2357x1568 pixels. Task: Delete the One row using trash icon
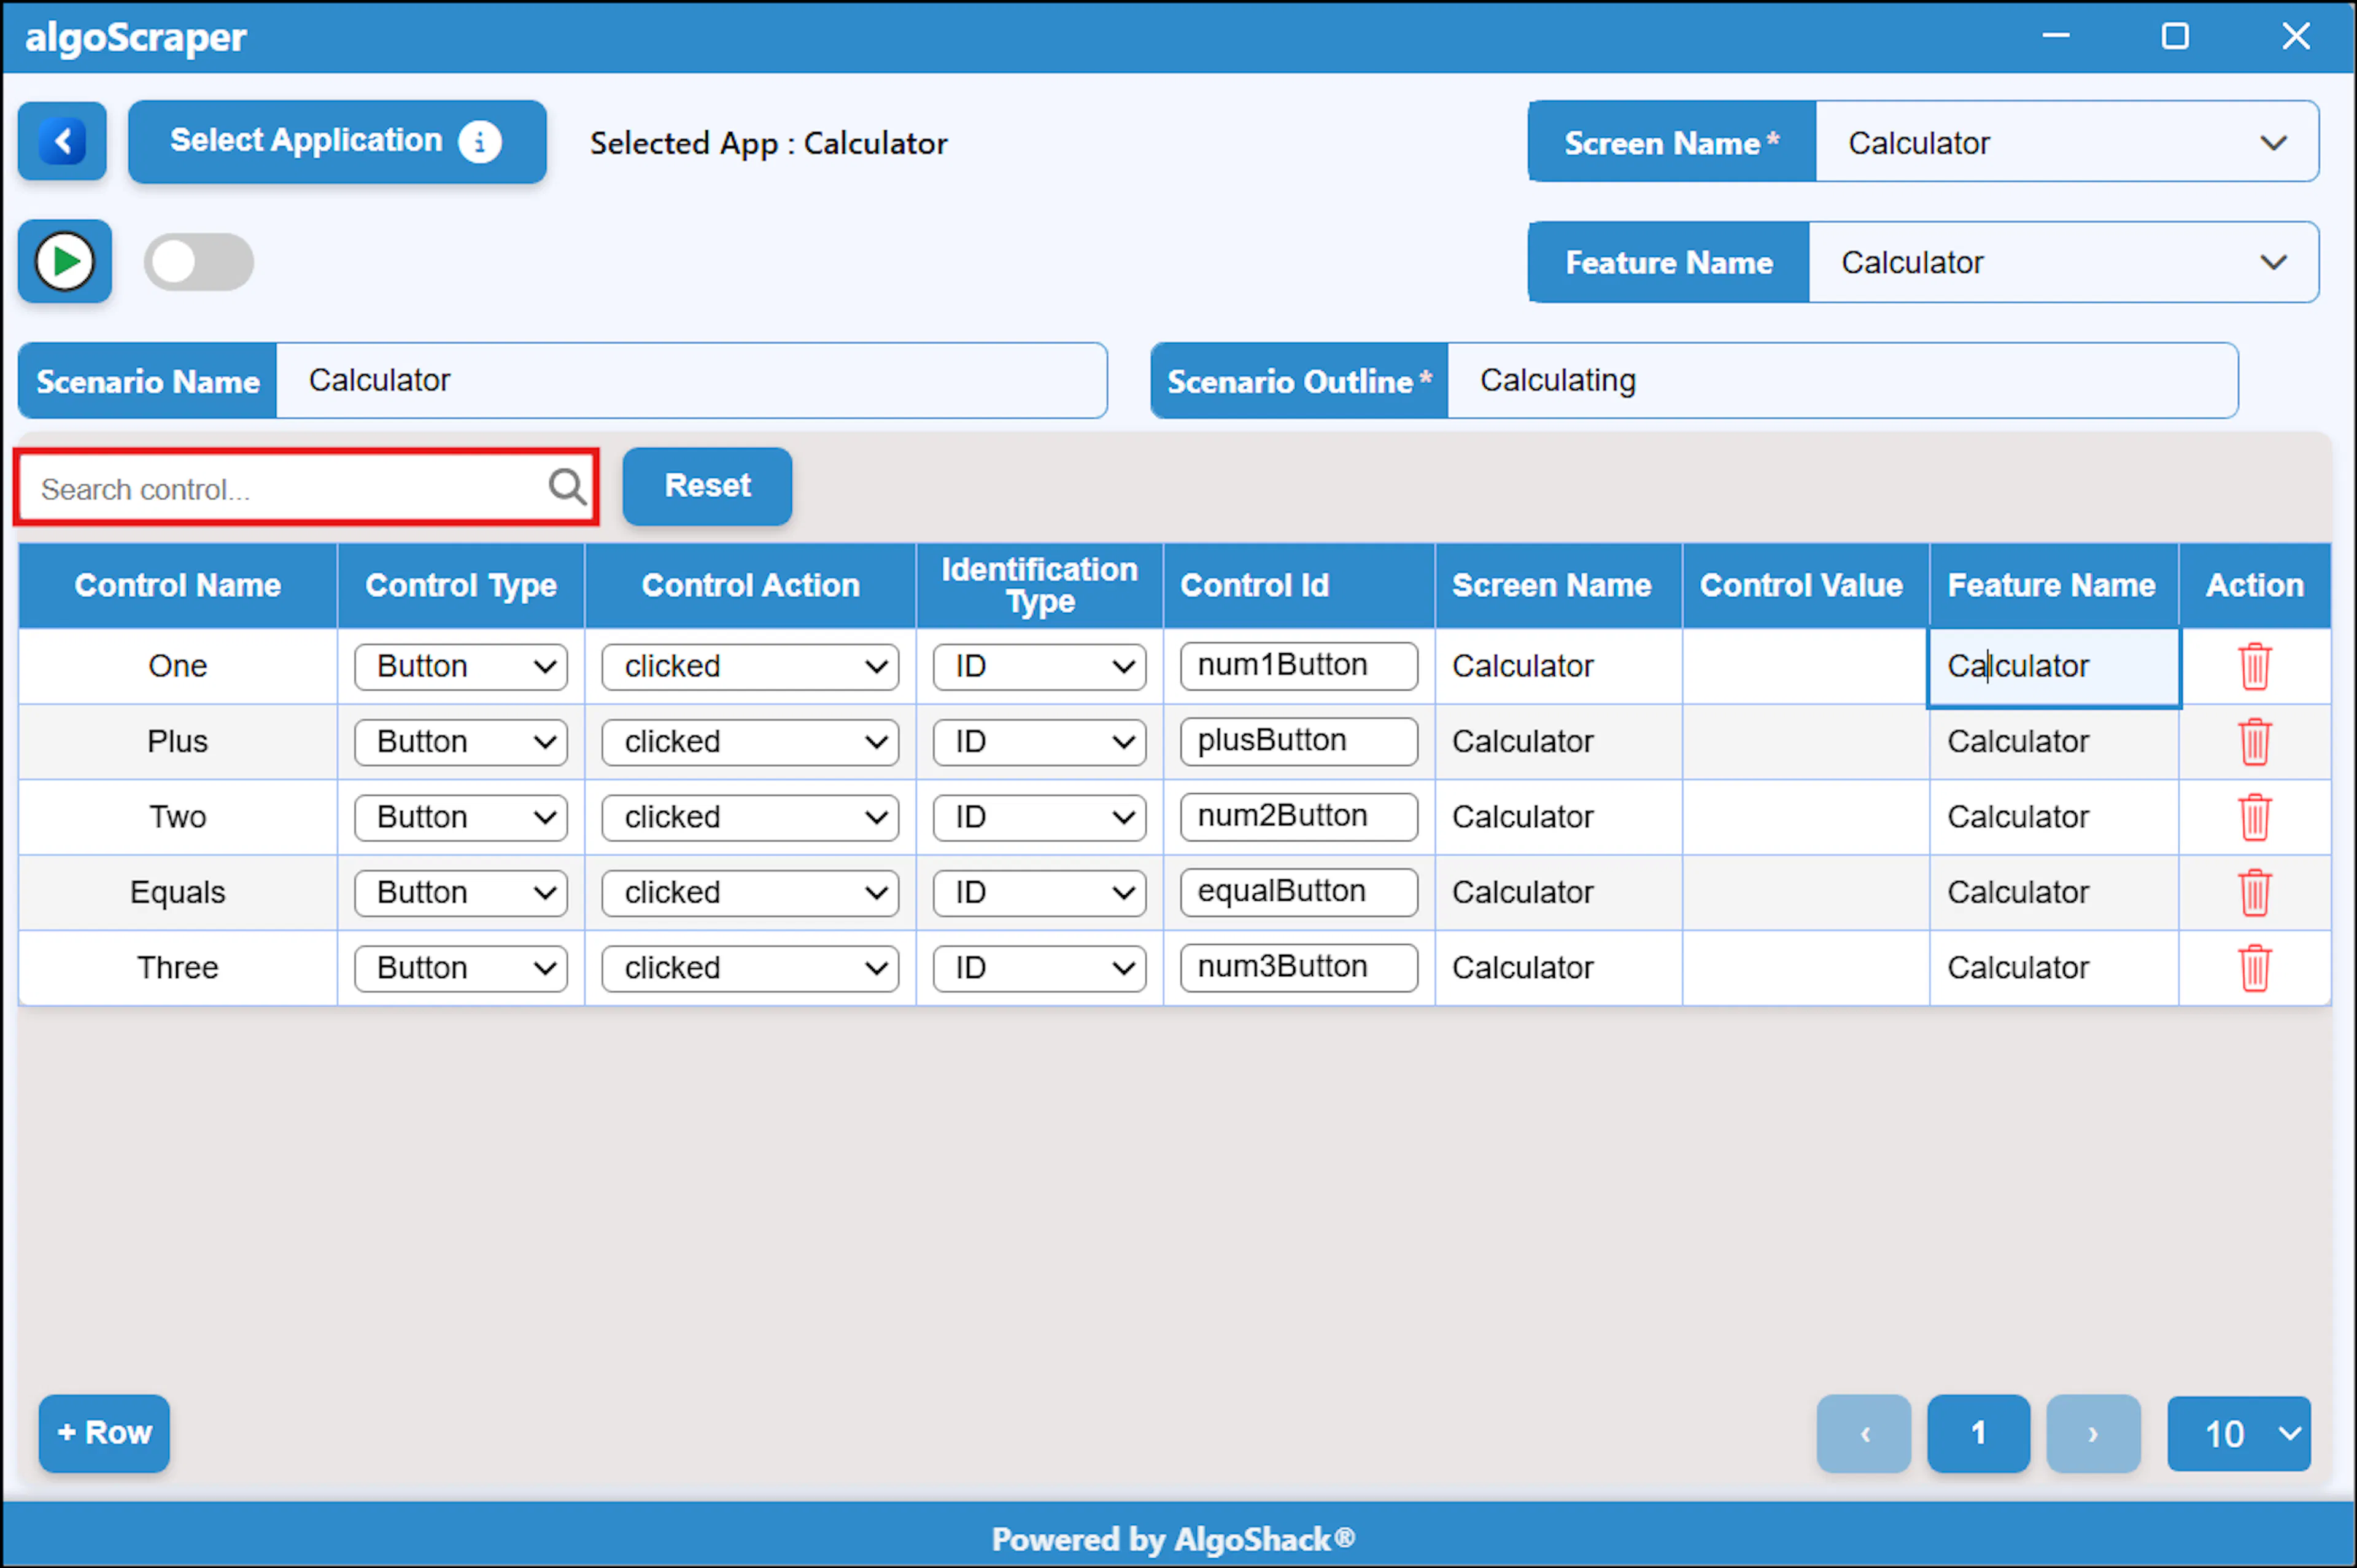pyautogui.click(x=2254, y=666)
